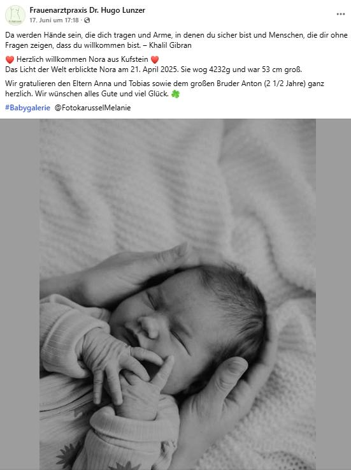Click the Frauenarztpraxis round profile avatar
Image resolution: width=351 pixels, height=470 pixels.
point(15,15)
